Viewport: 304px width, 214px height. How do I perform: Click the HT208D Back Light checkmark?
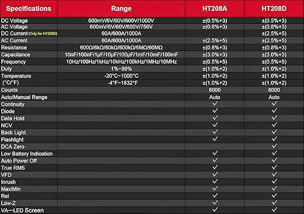coord(274,132)
